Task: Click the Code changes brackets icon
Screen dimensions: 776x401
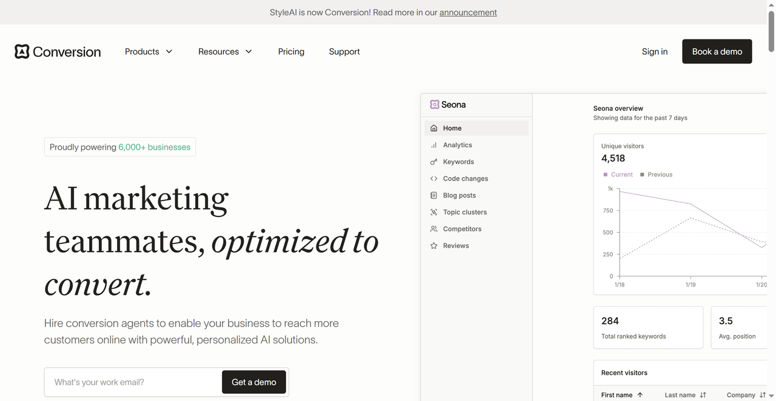Action: coord(433,179)
